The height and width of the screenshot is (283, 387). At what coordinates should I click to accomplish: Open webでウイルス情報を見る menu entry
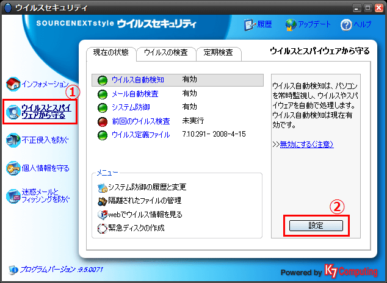pyautogui.click(x=145, y=215)
